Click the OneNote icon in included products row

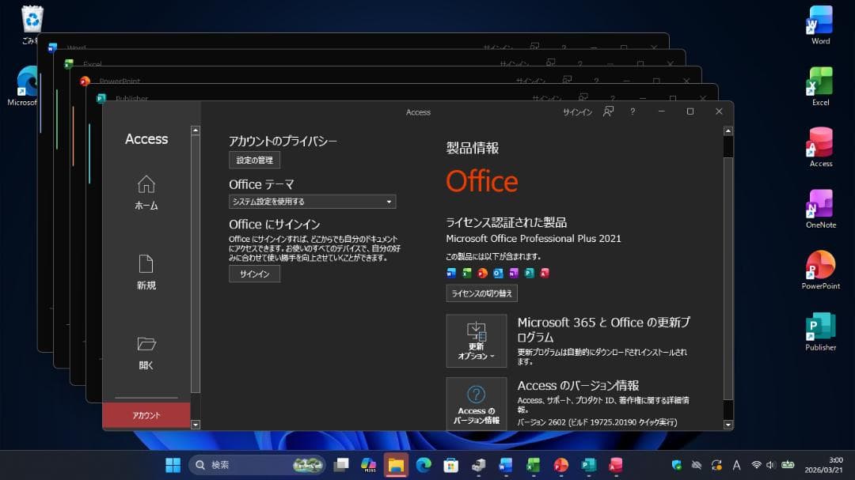pyautogui.click(x=514, y=273)
